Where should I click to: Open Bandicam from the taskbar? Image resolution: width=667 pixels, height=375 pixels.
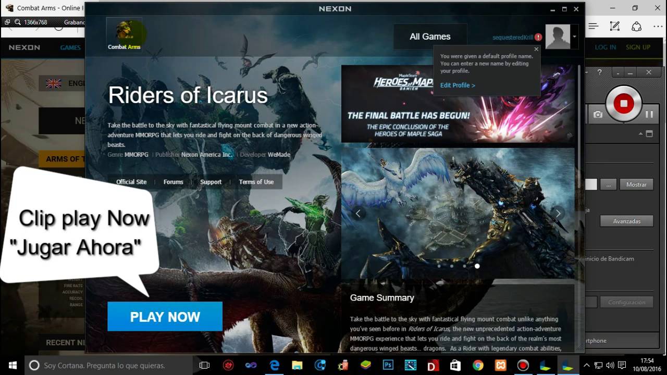tap(523, 365)
